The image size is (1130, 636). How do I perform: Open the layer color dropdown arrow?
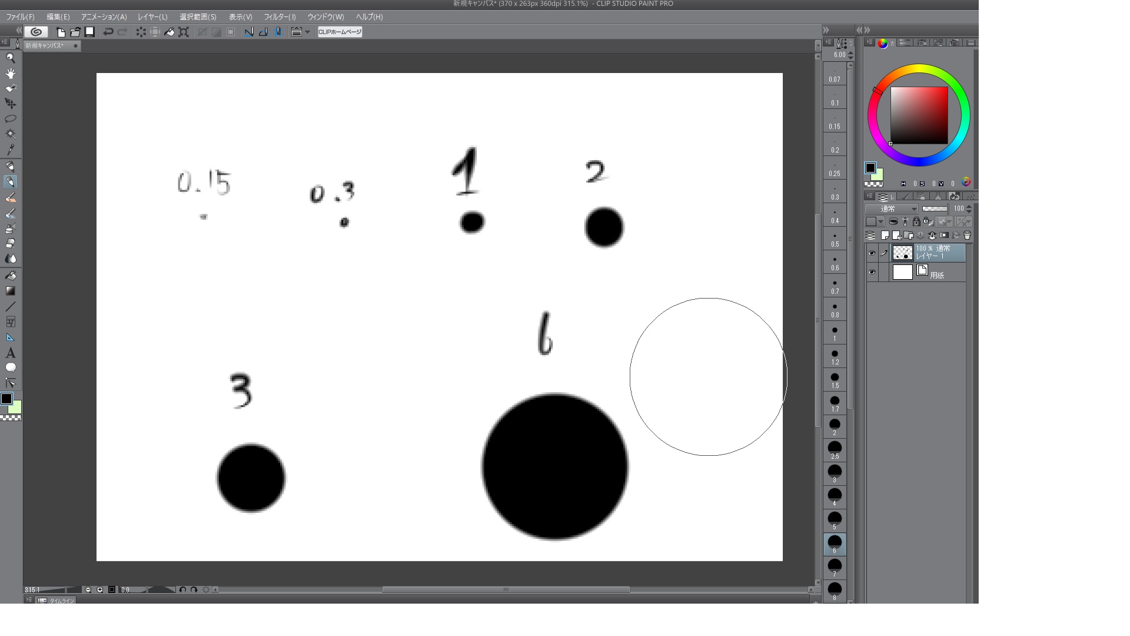point(881,222)
